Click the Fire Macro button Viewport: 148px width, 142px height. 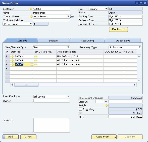click(118, 29)
